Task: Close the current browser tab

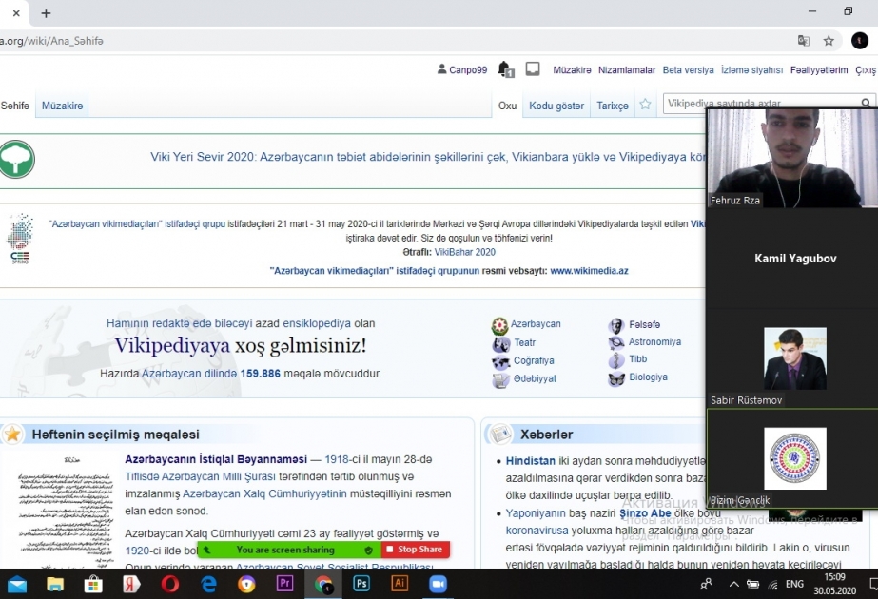Action: pyautogui.click(x=16, y=13)
